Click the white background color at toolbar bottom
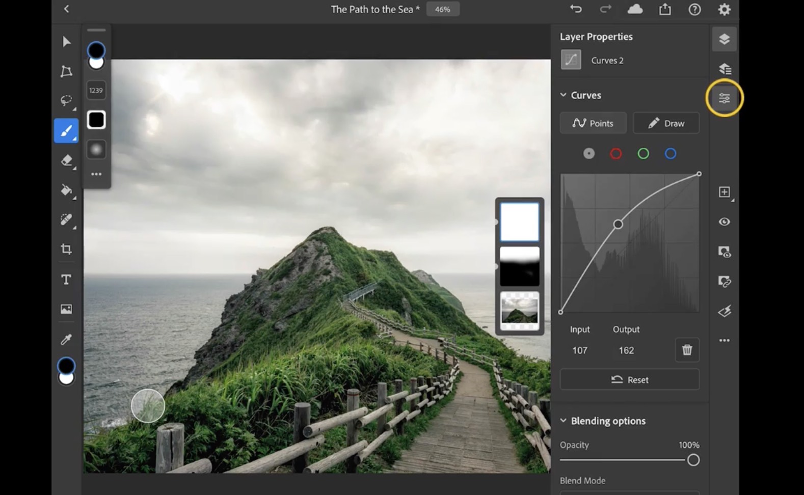 point(66,379)
